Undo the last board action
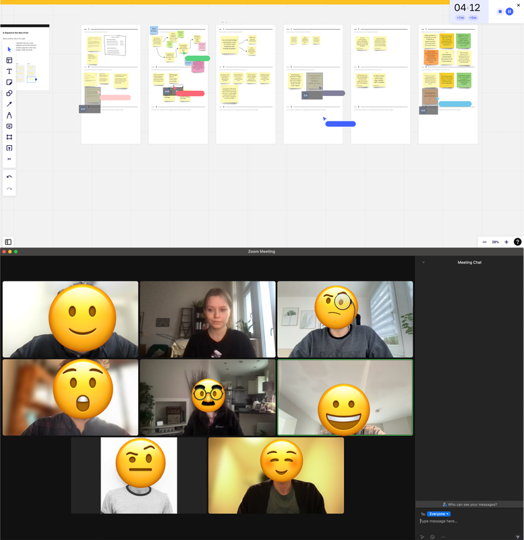The width and height of the screenshot is (524, 540). point(9,177)
